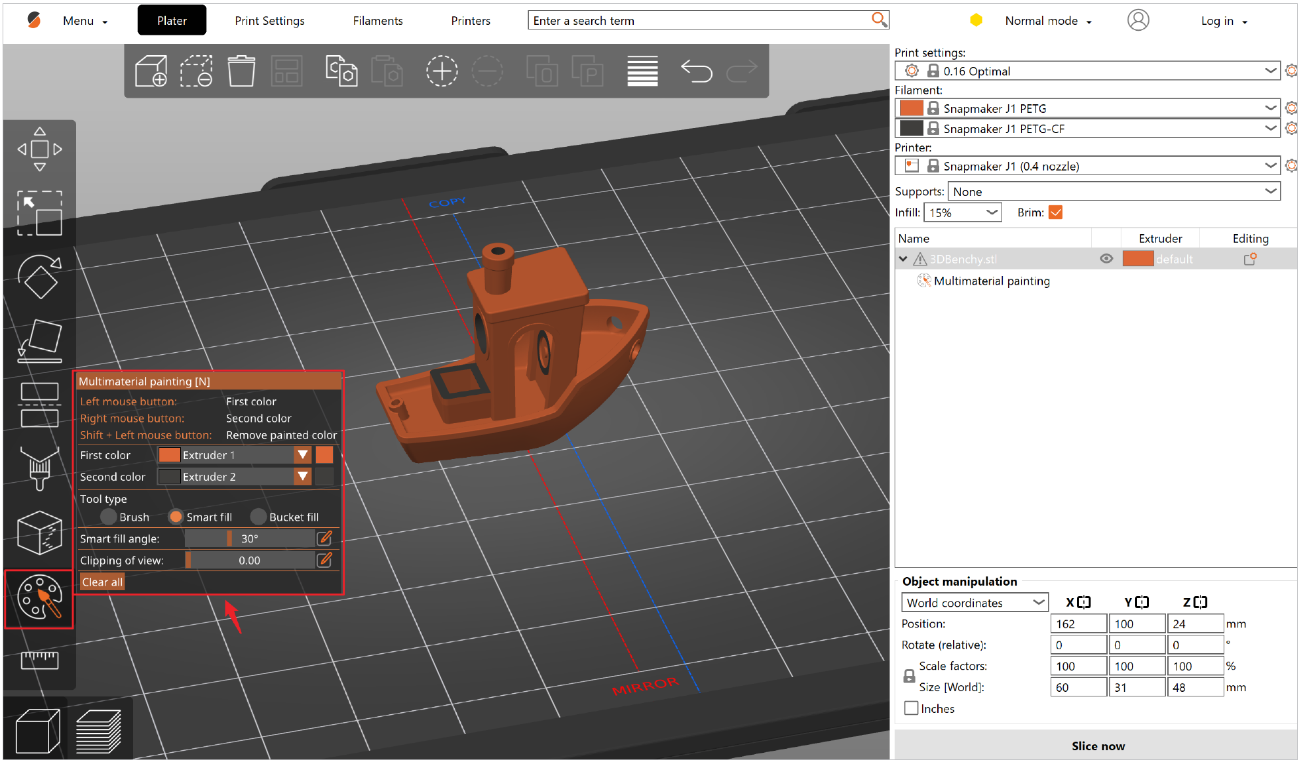Select the Bucket fill tool type
The width and height of the screenshot is (1301, 764).
pos(258,517)
